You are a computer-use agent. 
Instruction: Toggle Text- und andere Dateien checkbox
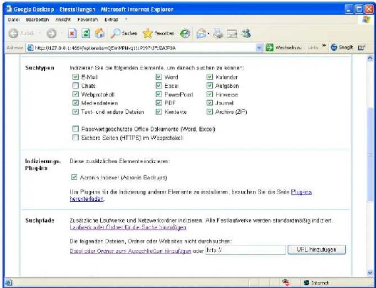[x=75, y=112]
